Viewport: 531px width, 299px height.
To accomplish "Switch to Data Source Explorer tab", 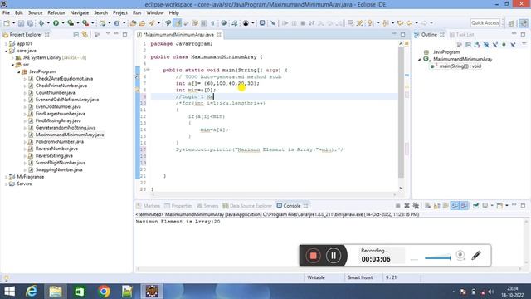I will [x=247, y=206].
